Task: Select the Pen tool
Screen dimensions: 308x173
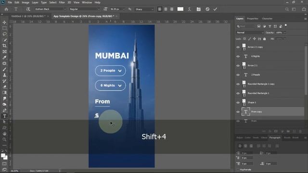Action: 4,110
